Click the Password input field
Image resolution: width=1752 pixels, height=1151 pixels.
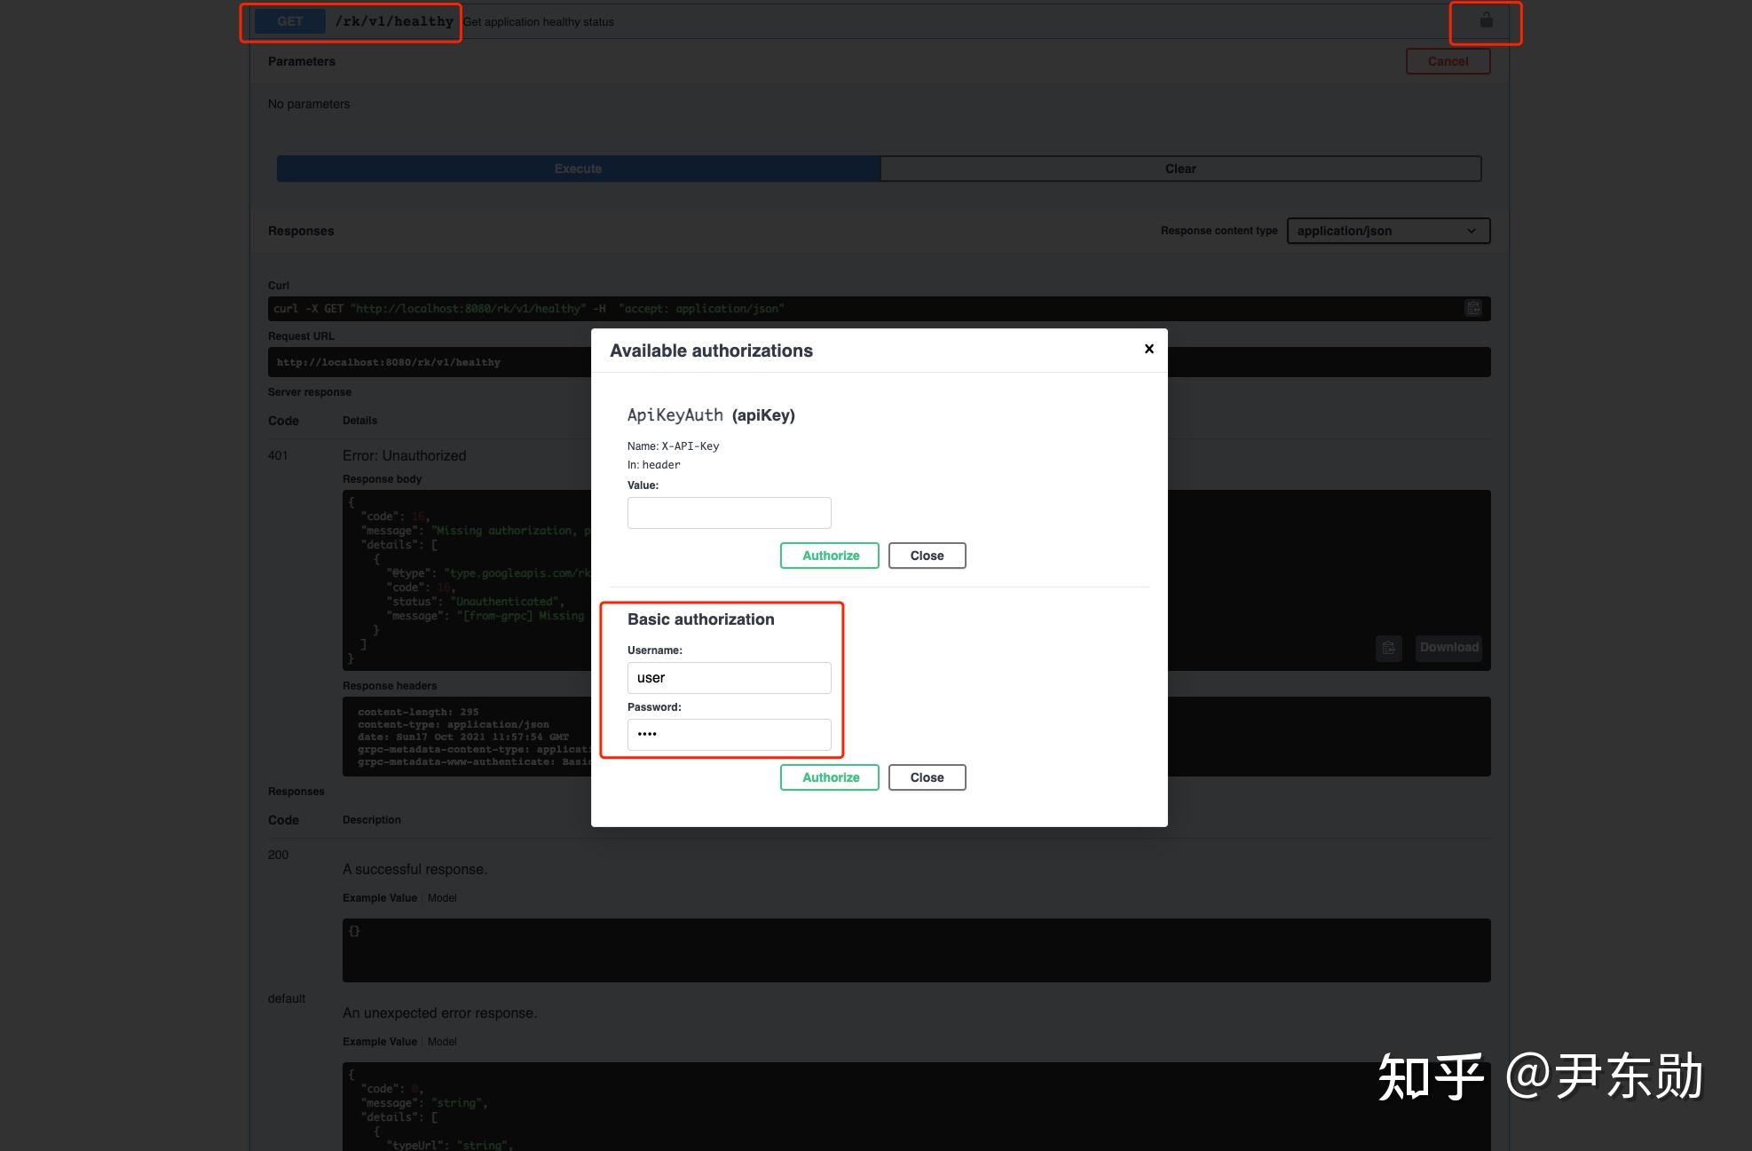point(729,734)
